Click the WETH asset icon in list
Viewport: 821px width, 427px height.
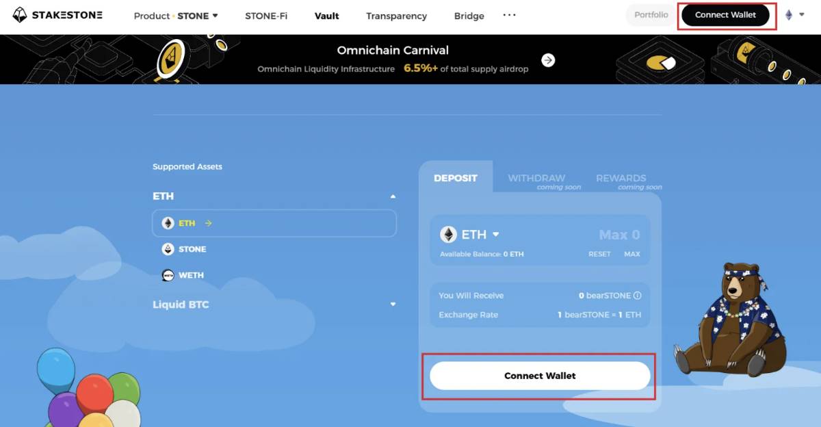click(168, 275)
